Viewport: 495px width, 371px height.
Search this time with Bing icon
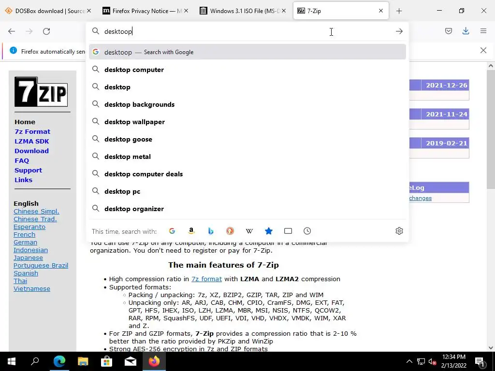pos(211,231)
